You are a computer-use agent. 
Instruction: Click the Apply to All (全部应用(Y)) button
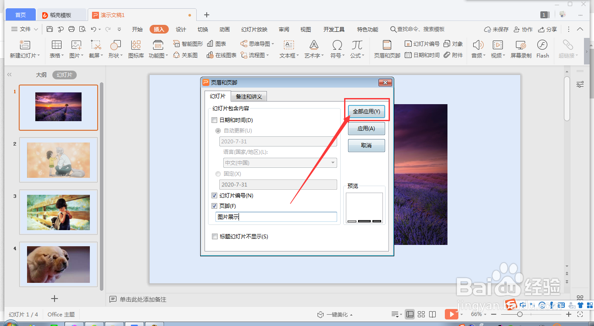366,112
